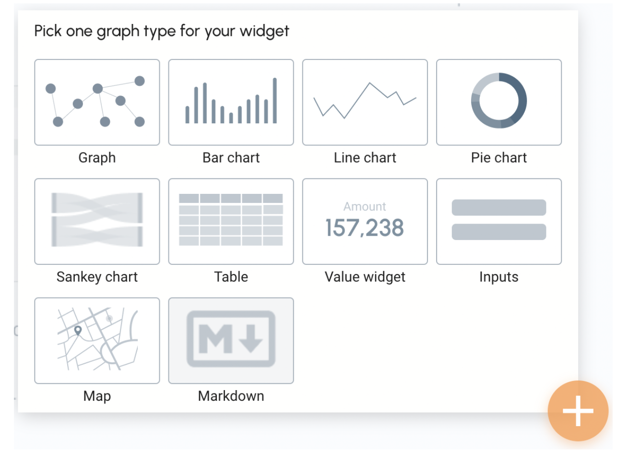Viewport: 617px width, 453px height.
Task: Select the Map icon tile
Action: (97, 340)
